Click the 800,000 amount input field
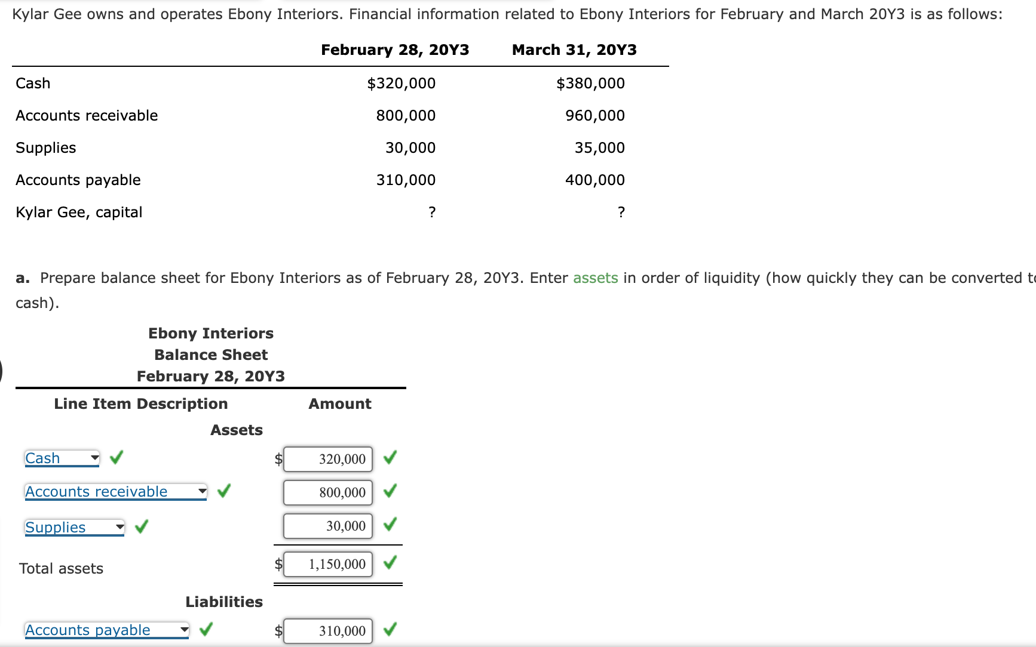The height and width of the screenshot is (647, 1036). click(327, 492)
